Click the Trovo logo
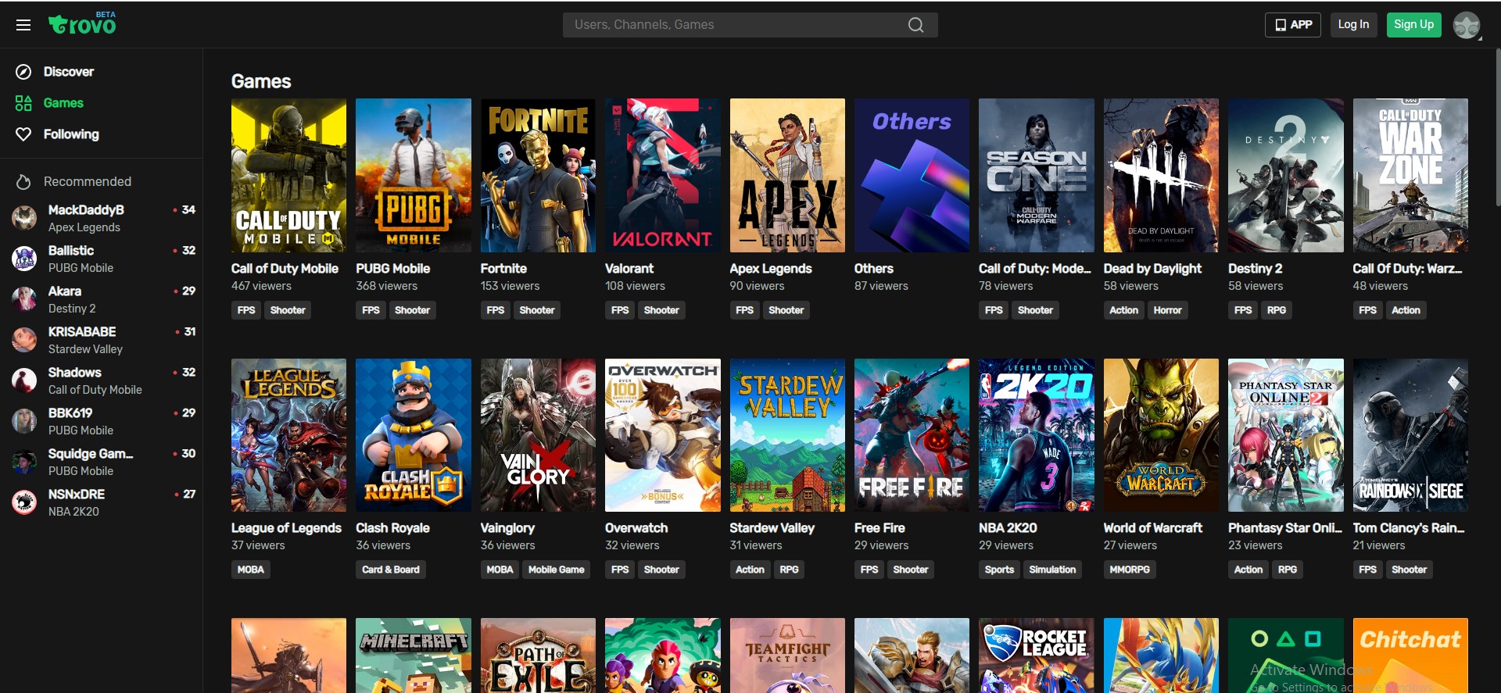Viewport: 1501px width, 693px height. point(82,24)
